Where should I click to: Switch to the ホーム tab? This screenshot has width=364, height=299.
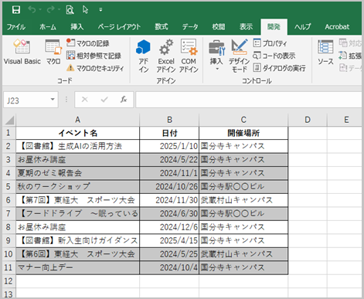click(48, 27)
